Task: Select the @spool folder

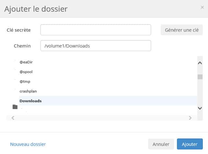Action: (x=26, y=72)
